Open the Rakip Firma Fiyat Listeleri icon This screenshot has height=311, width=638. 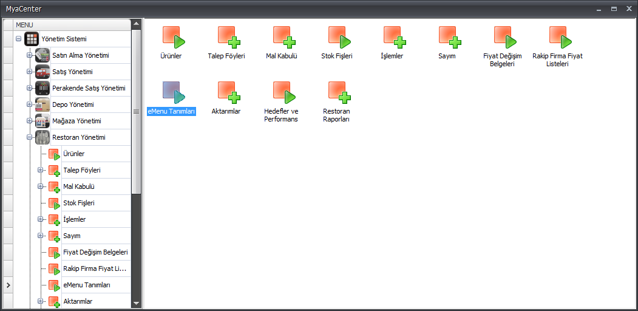coord(561,38)
